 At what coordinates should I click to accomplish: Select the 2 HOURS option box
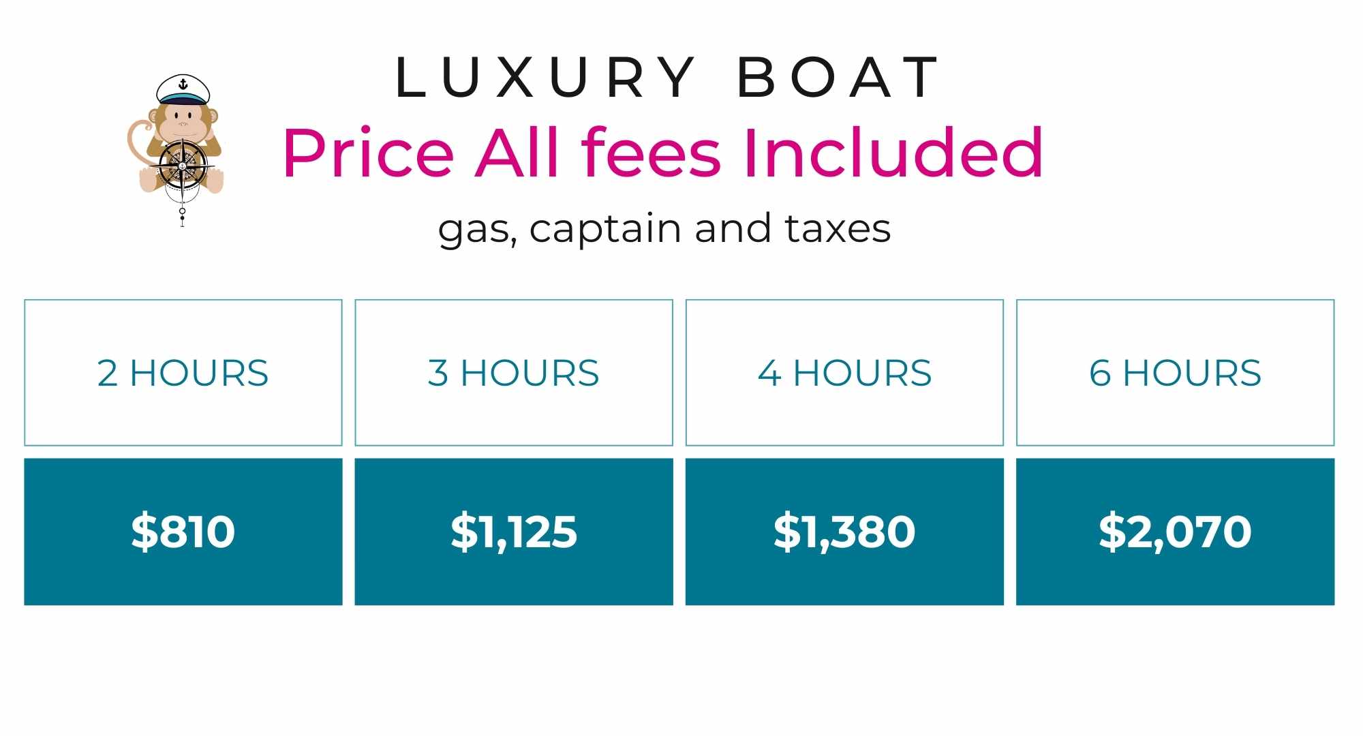(x=183, y=373)
